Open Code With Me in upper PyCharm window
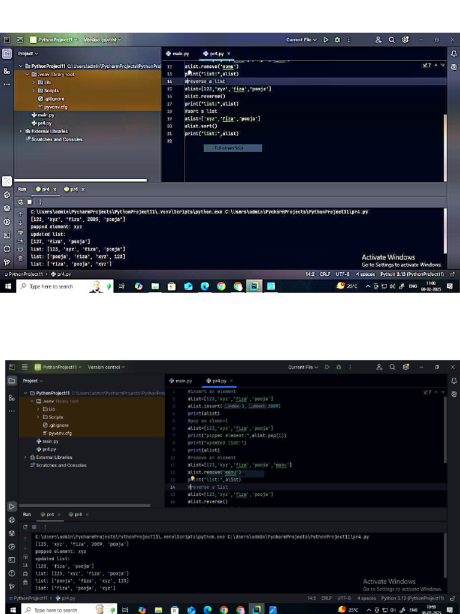The height and width of the screenshot is (614, 460). (379, 40)
